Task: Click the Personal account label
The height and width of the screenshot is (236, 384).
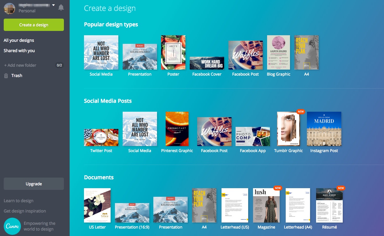Action: coord(27,11)
